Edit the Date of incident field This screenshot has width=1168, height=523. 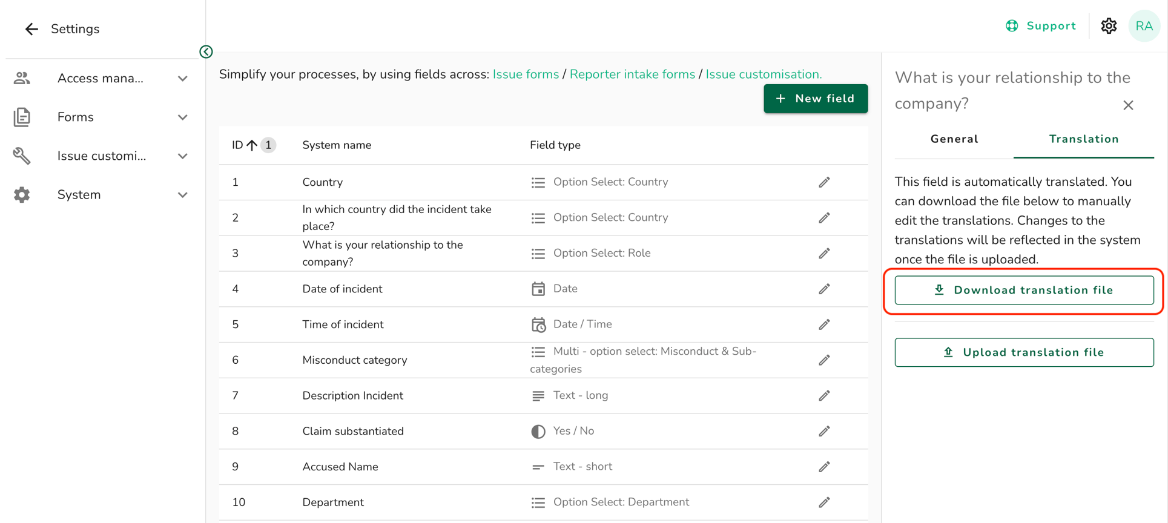[x=824, y=289]
